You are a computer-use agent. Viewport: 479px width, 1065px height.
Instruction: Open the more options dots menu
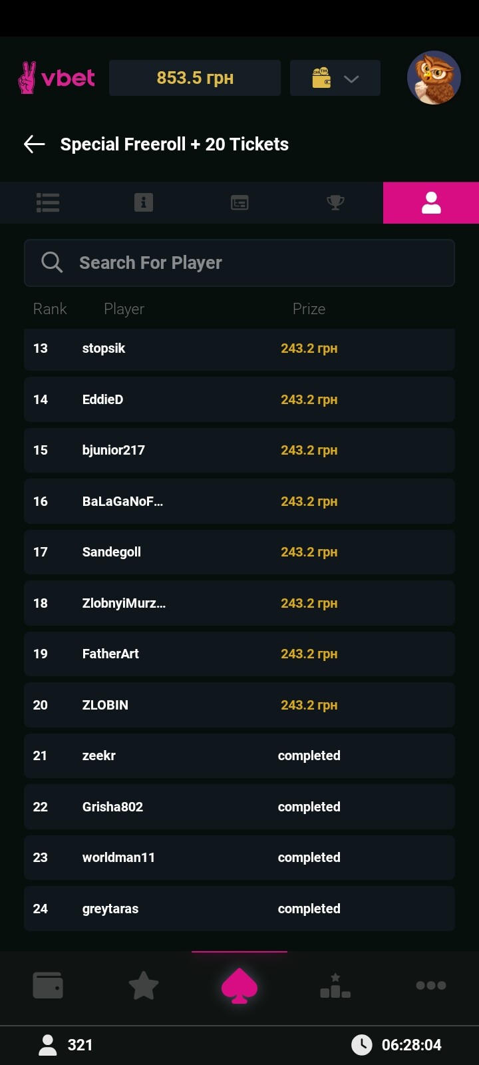click(x=431, y=985)
